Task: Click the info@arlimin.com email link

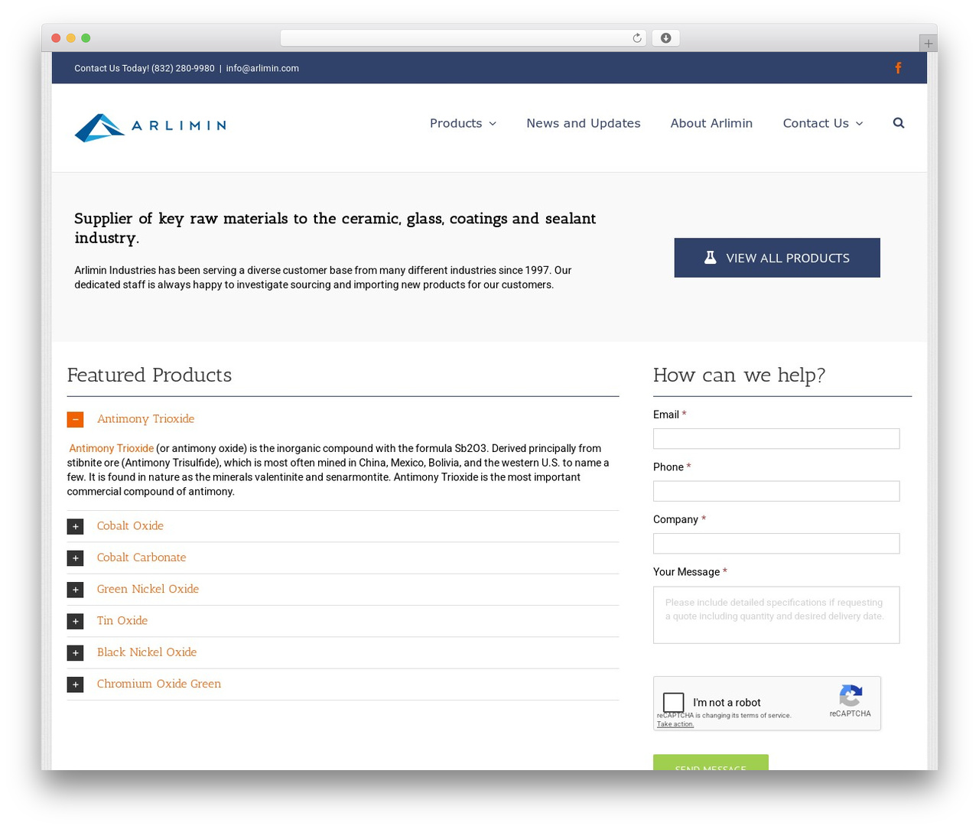Action: coord(262,68)
